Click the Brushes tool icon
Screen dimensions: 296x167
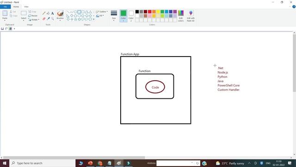(x=60, y=13)
